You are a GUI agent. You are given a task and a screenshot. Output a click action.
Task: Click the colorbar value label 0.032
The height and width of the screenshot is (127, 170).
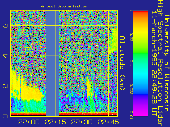click(x=131, y=89)
